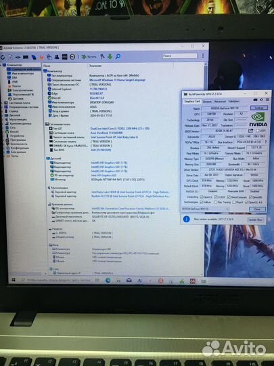Click the red round Opera taskbar icon
Viewport: 274px width, 366px height.
point(160,281)
